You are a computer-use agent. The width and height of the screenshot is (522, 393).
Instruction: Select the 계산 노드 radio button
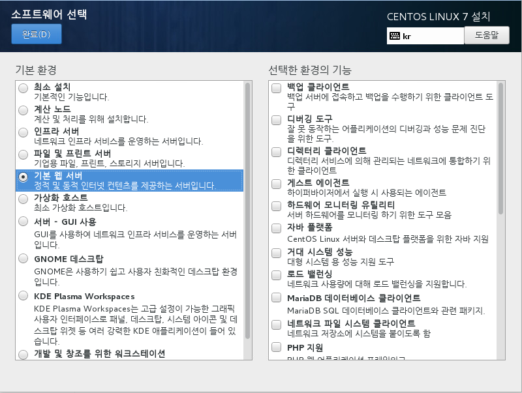(23, 110)
